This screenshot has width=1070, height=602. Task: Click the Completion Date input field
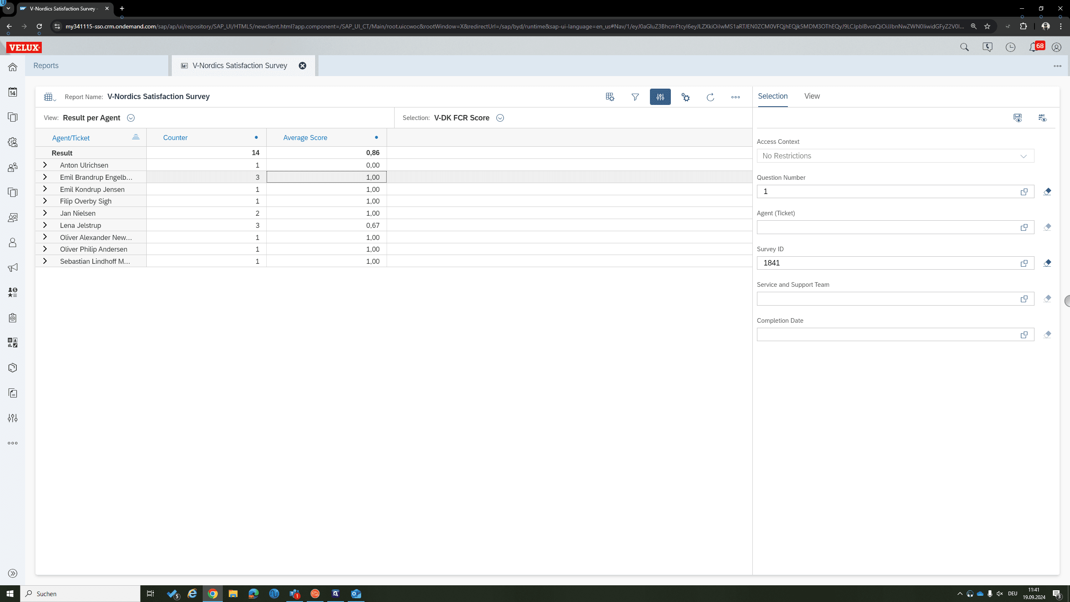click(888, 334)
